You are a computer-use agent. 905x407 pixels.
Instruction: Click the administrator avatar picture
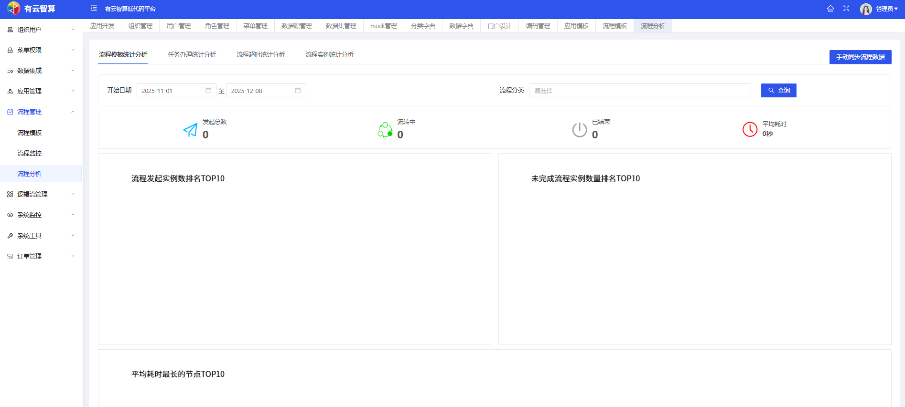coord(866,9)
